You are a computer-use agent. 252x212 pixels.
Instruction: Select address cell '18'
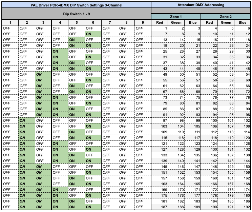243,40
